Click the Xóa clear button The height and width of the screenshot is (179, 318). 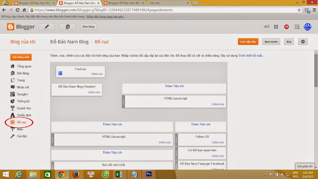[x=289, y=42]
